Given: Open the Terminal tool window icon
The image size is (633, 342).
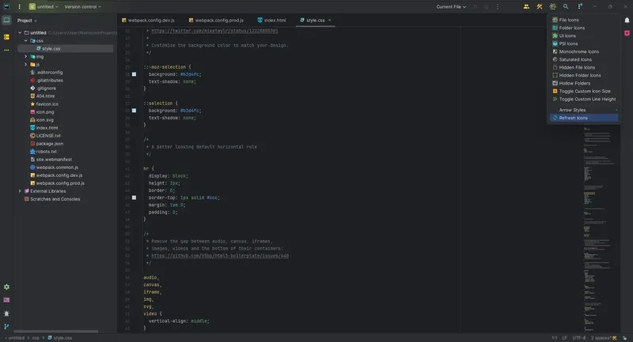Looking at the screenshot, I should (6, 300).
